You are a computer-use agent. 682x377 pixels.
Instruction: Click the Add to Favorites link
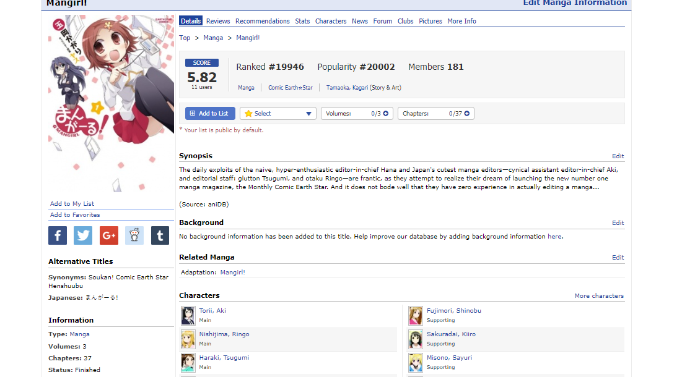75,215
